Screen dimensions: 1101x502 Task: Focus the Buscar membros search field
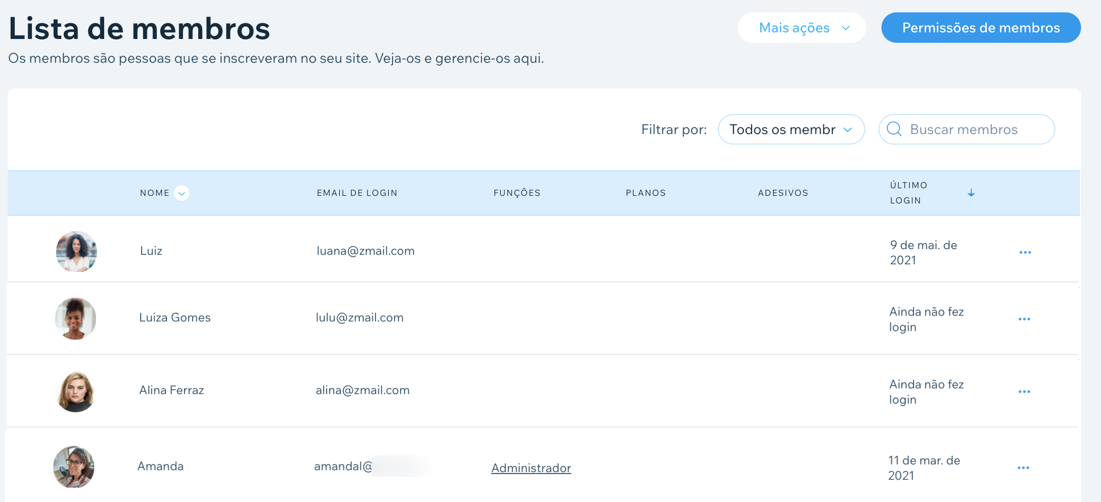point(966,129)
